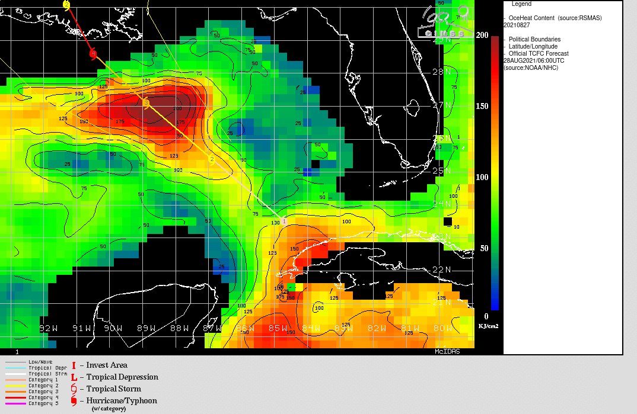This screenshot has width=637, height=414.
Task: Click the OceHeat Content legend entry
Action: [555, 18]
